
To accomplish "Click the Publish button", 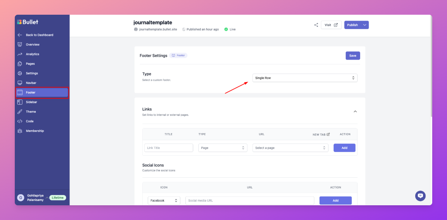I will [x=352, y=25].
